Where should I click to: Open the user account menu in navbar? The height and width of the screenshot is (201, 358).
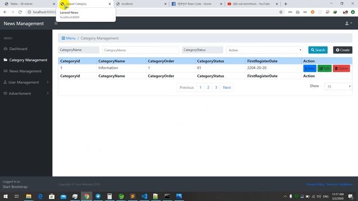point(348,23)
